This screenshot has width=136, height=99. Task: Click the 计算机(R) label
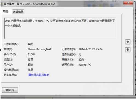(68, 65)
